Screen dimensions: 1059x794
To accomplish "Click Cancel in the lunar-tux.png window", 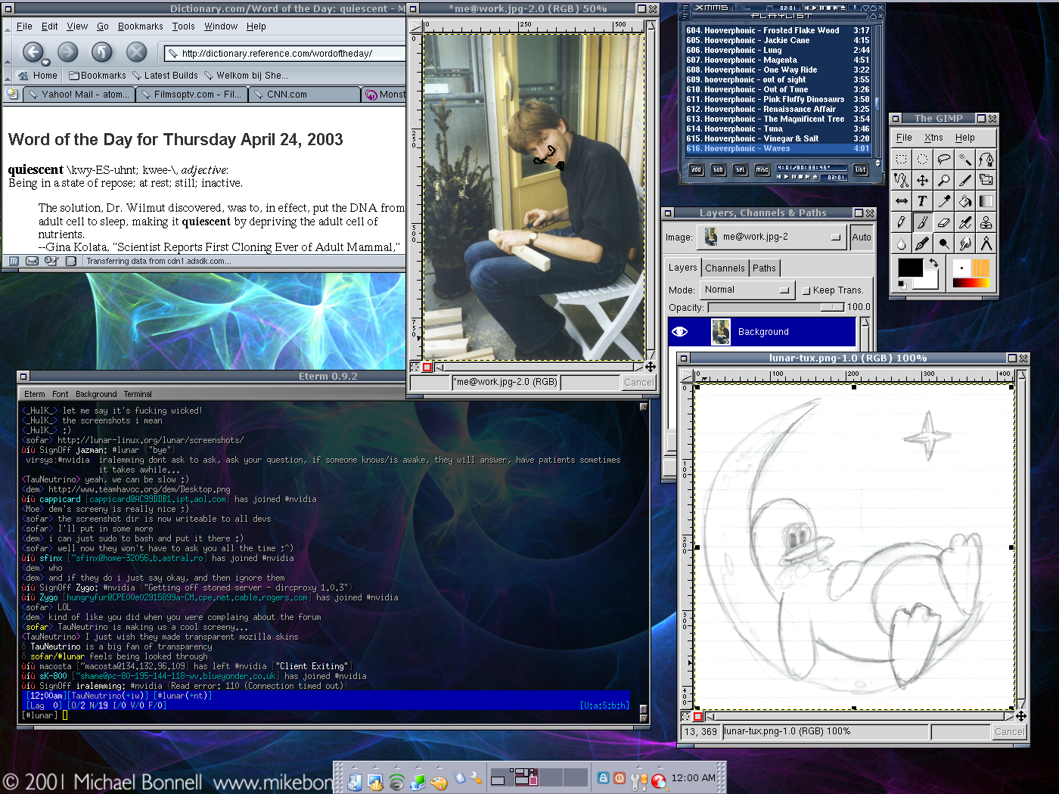I will tap(1009, 731).
